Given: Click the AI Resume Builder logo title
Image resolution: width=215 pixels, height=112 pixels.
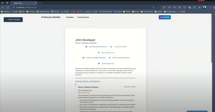Looking at the screenshot, I should (51, 17).
